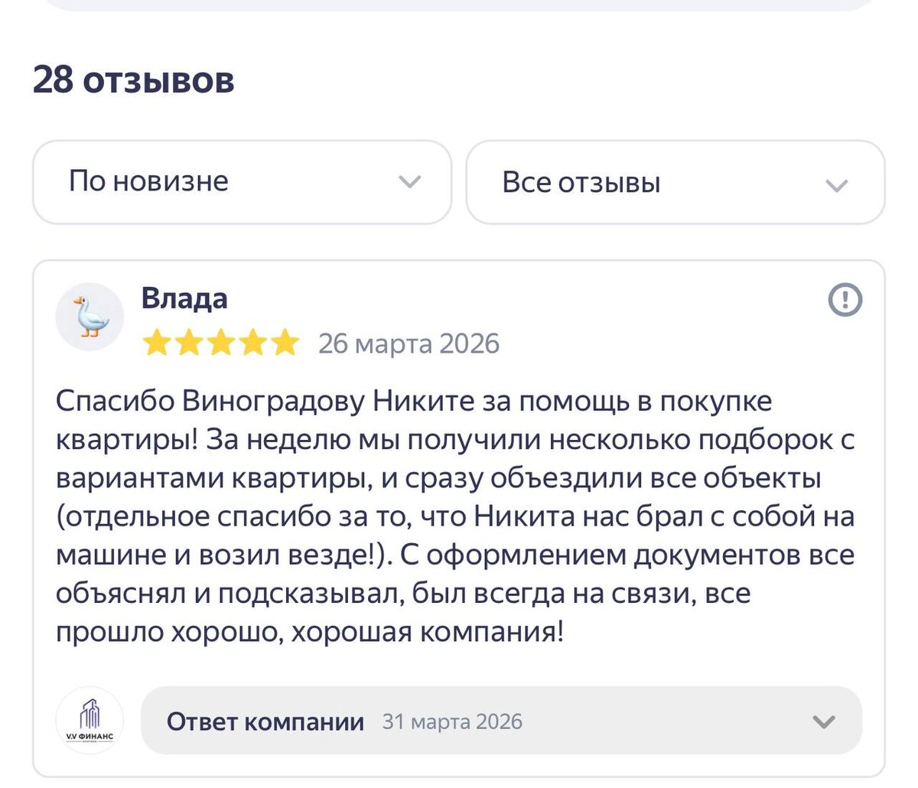Click the report complaint icon on Влада's review
Image resolution: width=918 pixels, height=788 pixels.
[x=844, y=301]
